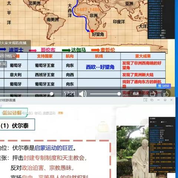This screenshot has height=178, width=178.
Task: Click the 北美洲 label on the map
Action: (x=34, y=3)
